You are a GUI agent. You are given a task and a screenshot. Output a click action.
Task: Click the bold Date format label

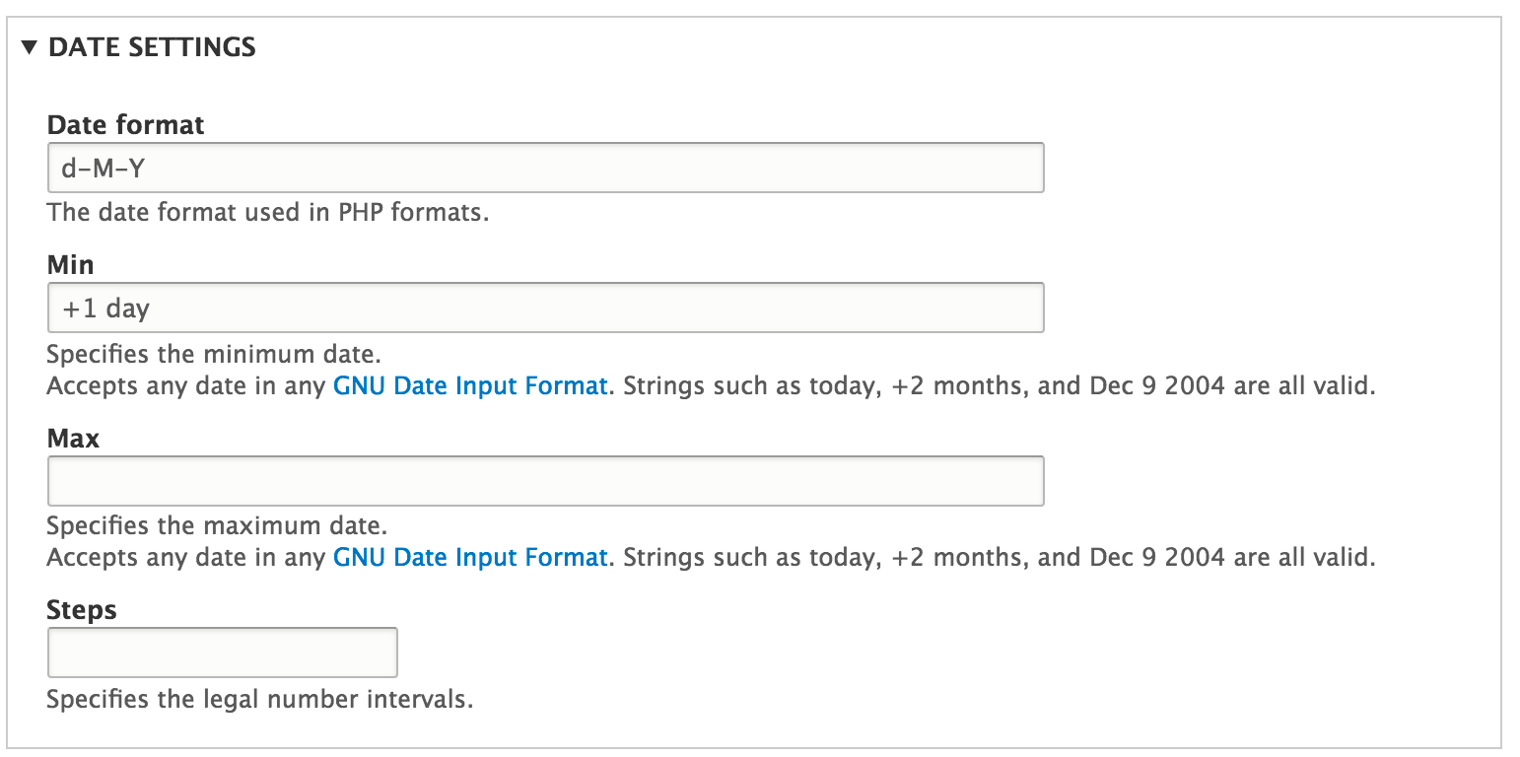[125, 125]
